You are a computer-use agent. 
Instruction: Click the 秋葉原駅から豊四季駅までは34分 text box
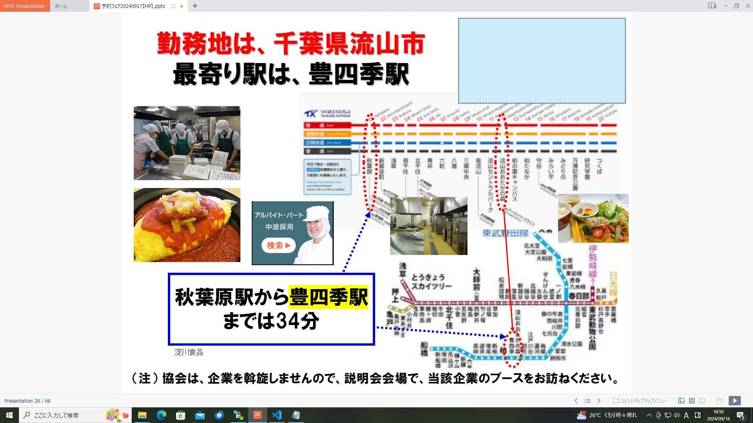coord(271,309)
